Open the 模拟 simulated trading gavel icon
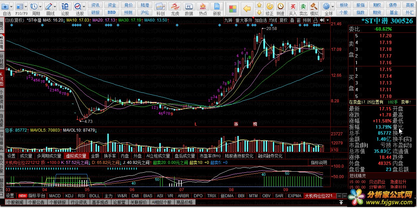Image resolution: width=418 pixels, height=208 pixels. (x=314, y=6)
